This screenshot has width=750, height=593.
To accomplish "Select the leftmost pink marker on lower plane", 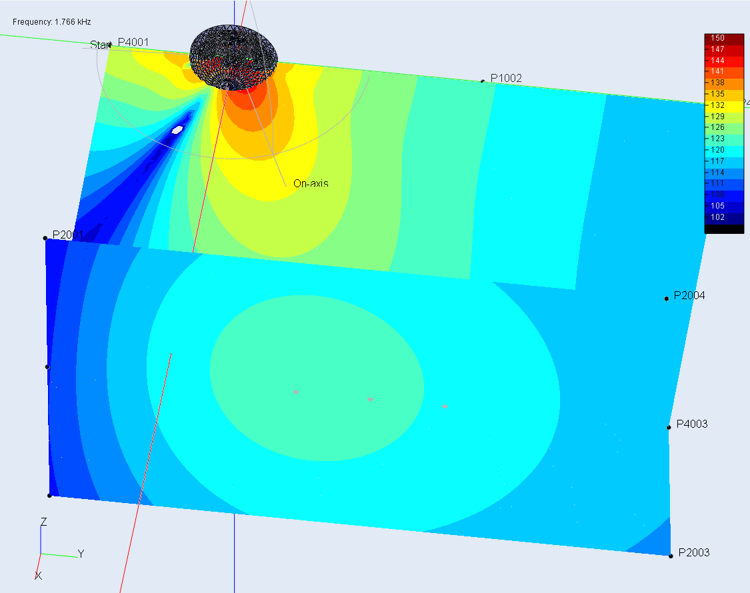I will pyautogui.click(x=295, y=392).
